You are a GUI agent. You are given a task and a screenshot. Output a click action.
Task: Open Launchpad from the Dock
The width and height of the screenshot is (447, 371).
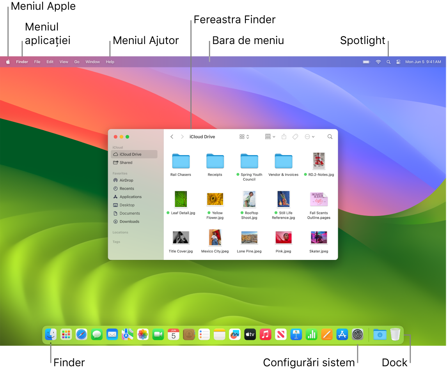pos(66,334)
